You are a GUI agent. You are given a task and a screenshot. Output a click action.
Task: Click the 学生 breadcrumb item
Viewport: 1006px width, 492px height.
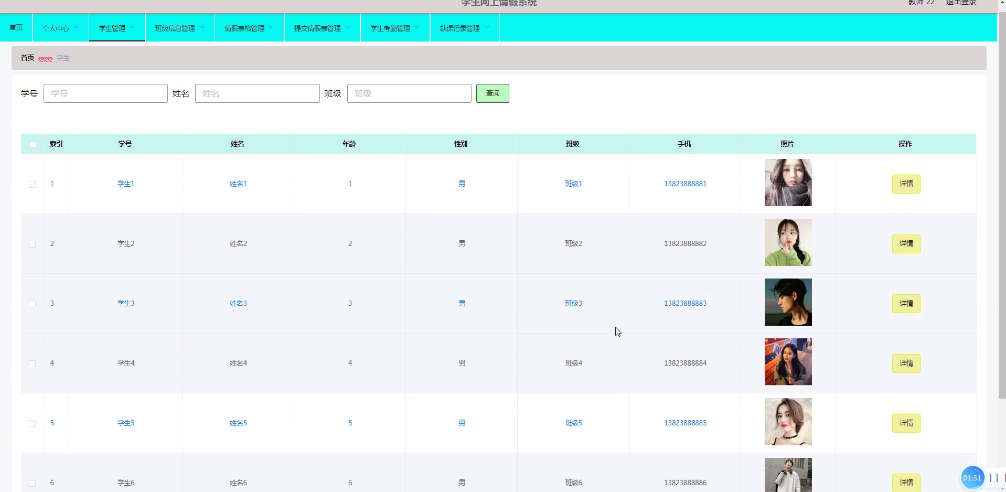[x=63, y=58]
